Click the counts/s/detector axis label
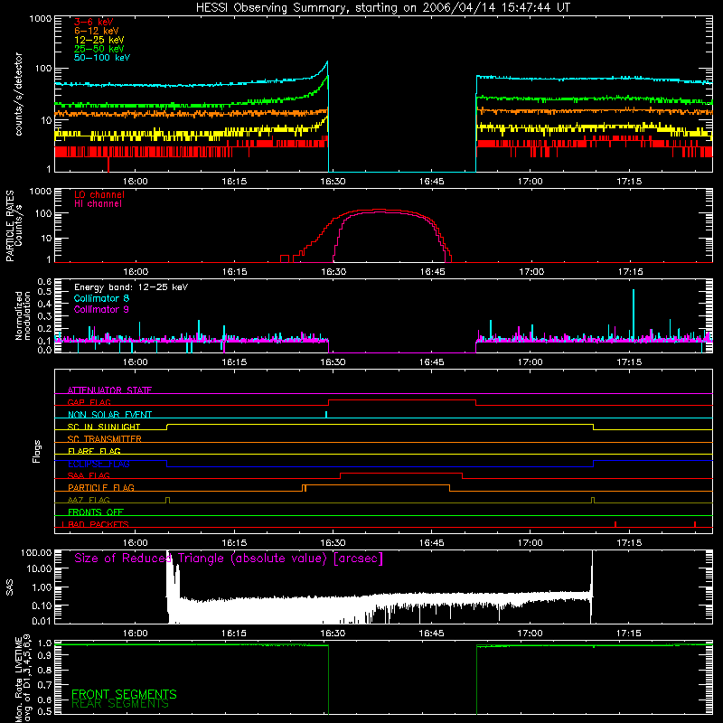The image size is (723, 723). (x=19, y=94)
